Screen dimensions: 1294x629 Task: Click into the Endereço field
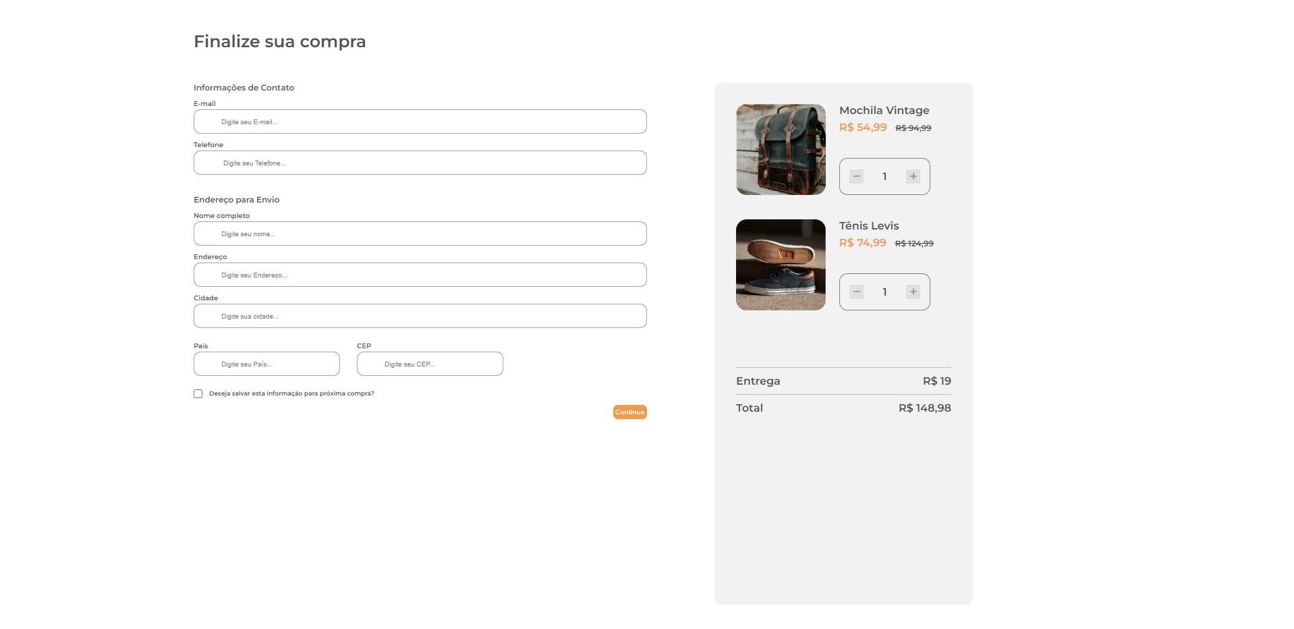point(420,275)
